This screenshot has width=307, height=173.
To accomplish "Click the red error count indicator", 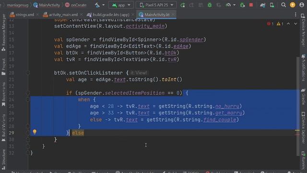I will (x=271, y=24).
